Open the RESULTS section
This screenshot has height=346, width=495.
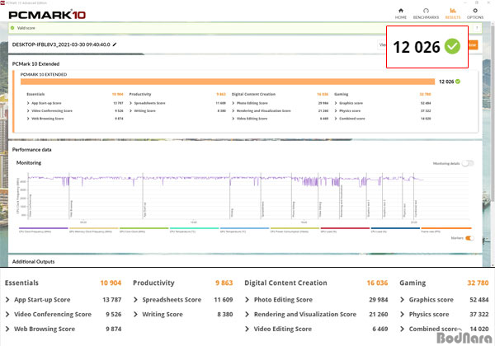pyautogui.click(x=453, y=13)
